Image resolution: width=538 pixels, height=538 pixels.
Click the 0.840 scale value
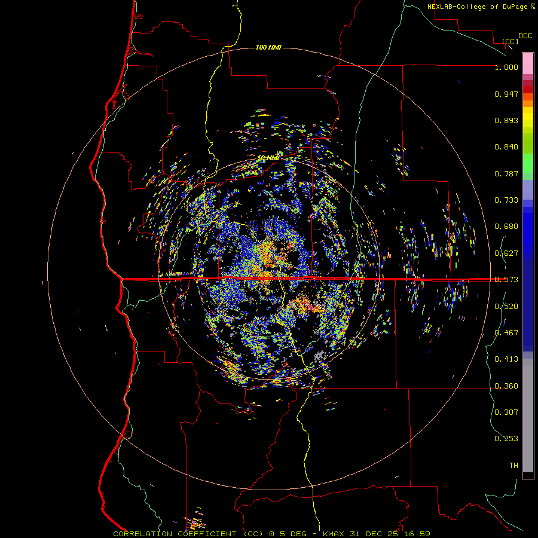(x=506, y=147)
